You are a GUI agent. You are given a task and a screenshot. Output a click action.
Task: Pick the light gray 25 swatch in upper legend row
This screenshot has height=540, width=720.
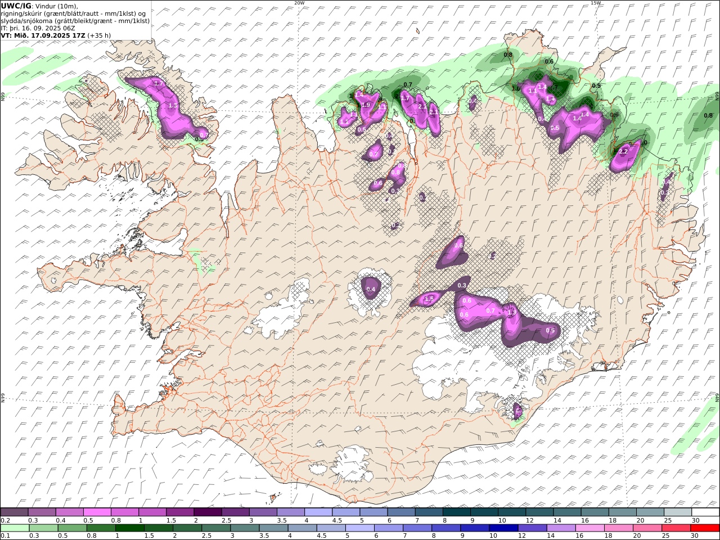678,512
